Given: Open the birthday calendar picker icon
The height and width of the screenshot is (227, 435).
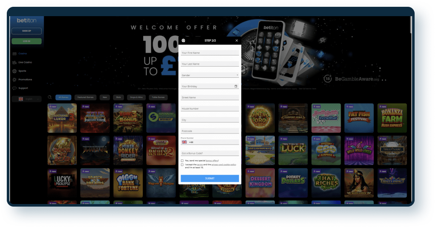Looking at the screenshot, I should pos(236,86).
